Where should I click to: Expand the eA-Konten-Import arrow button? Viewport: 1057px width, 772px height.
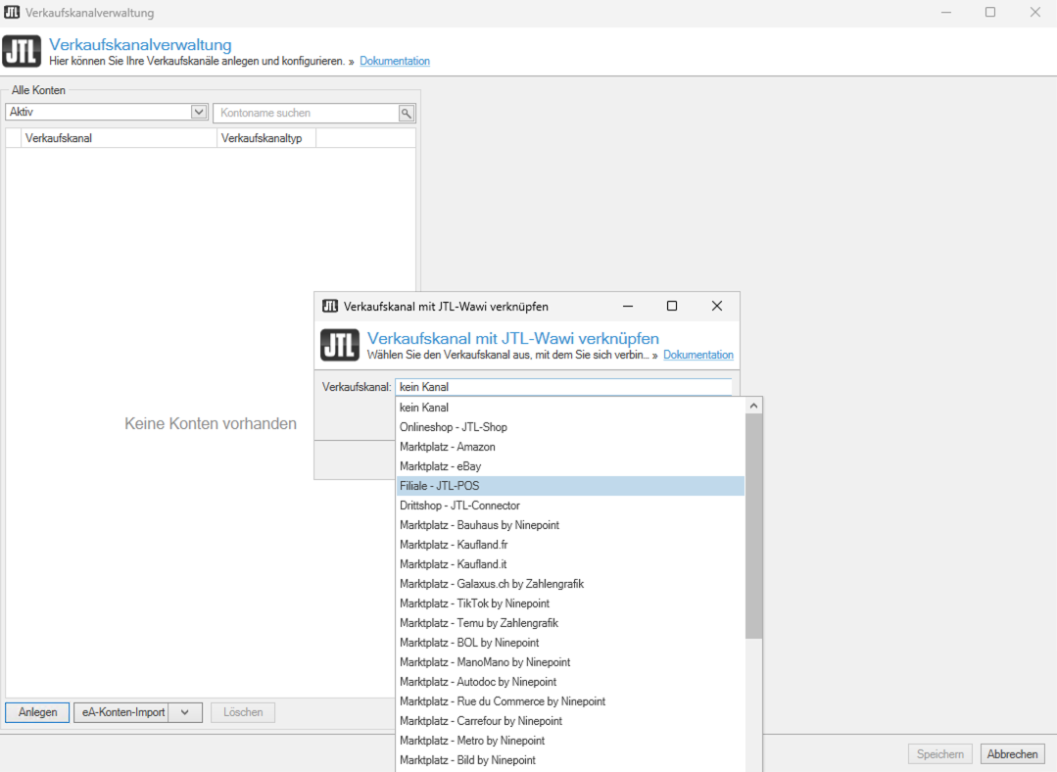(x=185, y=712)
